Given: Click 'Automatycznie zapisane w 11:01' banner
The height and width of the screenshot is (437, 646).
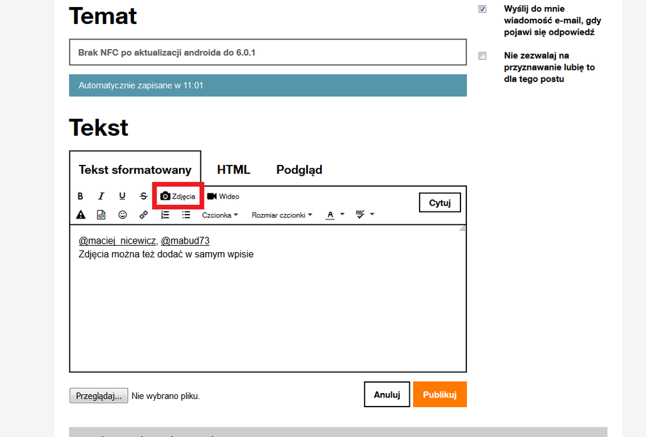Looking at the screenshot, I should click(x=268, y=85).
